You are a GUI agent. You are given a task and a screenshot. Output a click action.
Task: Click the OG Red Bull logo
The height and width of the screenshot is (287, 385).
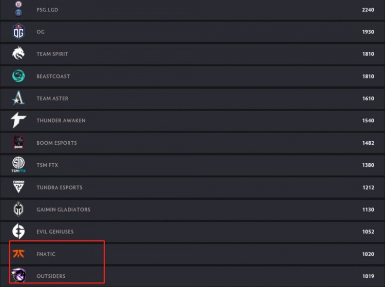(x=18, y=31)
